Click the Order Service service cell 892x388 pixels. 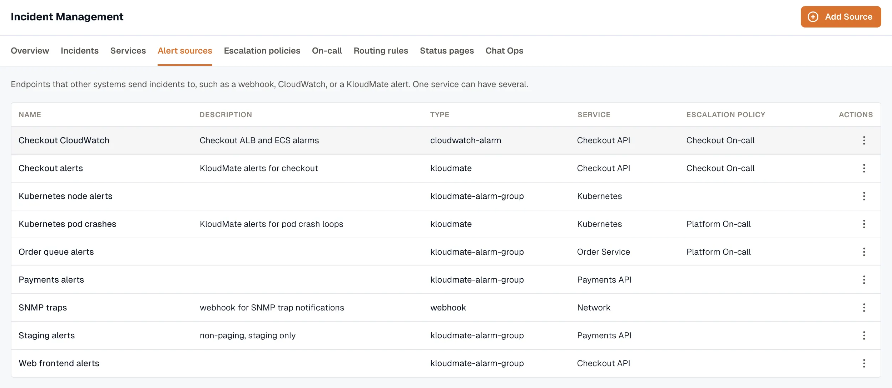point(604,252)
